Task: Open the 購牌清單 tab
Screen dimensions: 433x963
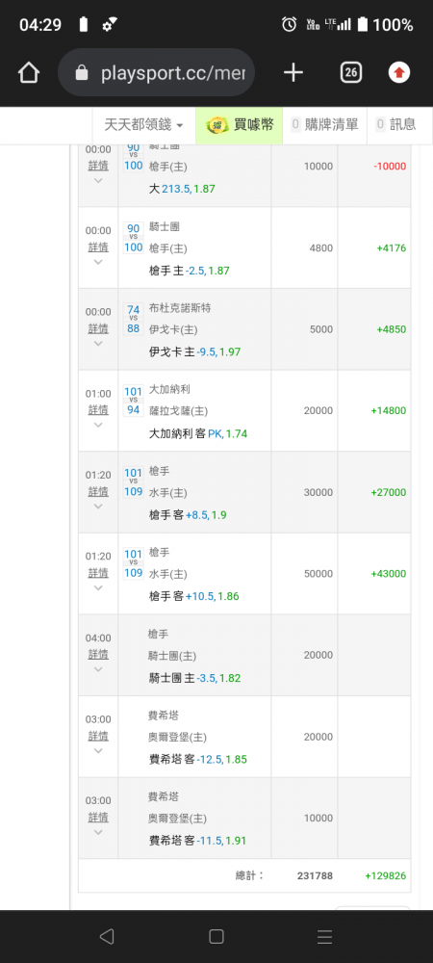Action: point(325,124)
